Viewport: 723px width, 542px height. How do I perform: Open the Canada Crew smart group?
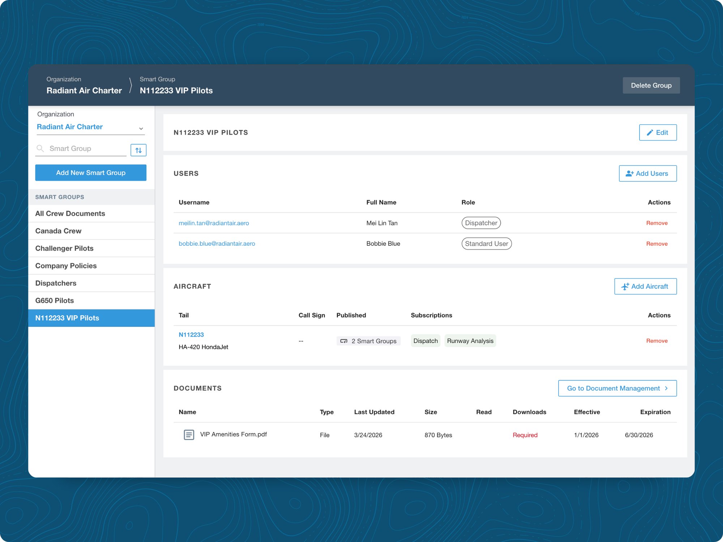58,231
